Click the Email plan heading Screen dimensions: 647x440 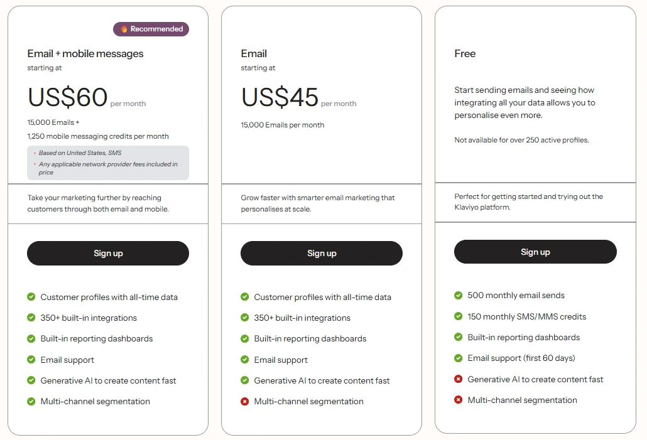(253, 53)
